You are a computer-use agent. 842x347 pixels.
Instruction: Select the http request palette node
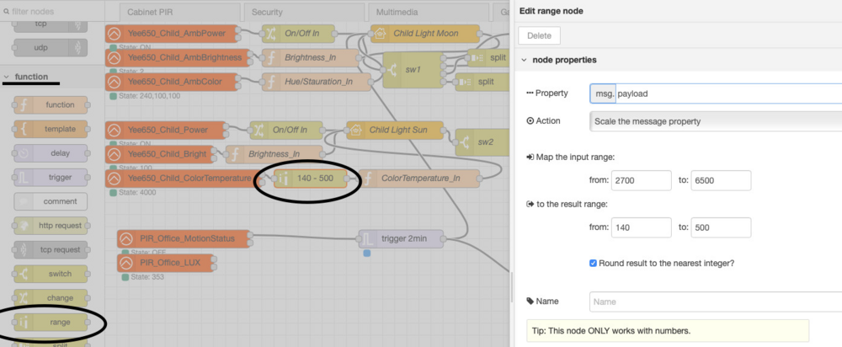(x=51, y=226)
